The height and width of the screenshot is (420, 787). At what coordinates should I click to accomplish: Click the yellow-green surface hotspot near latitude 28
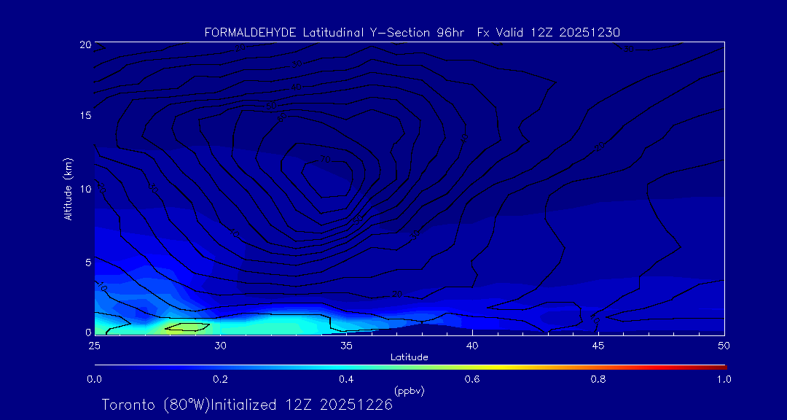(x=187, y=327)
